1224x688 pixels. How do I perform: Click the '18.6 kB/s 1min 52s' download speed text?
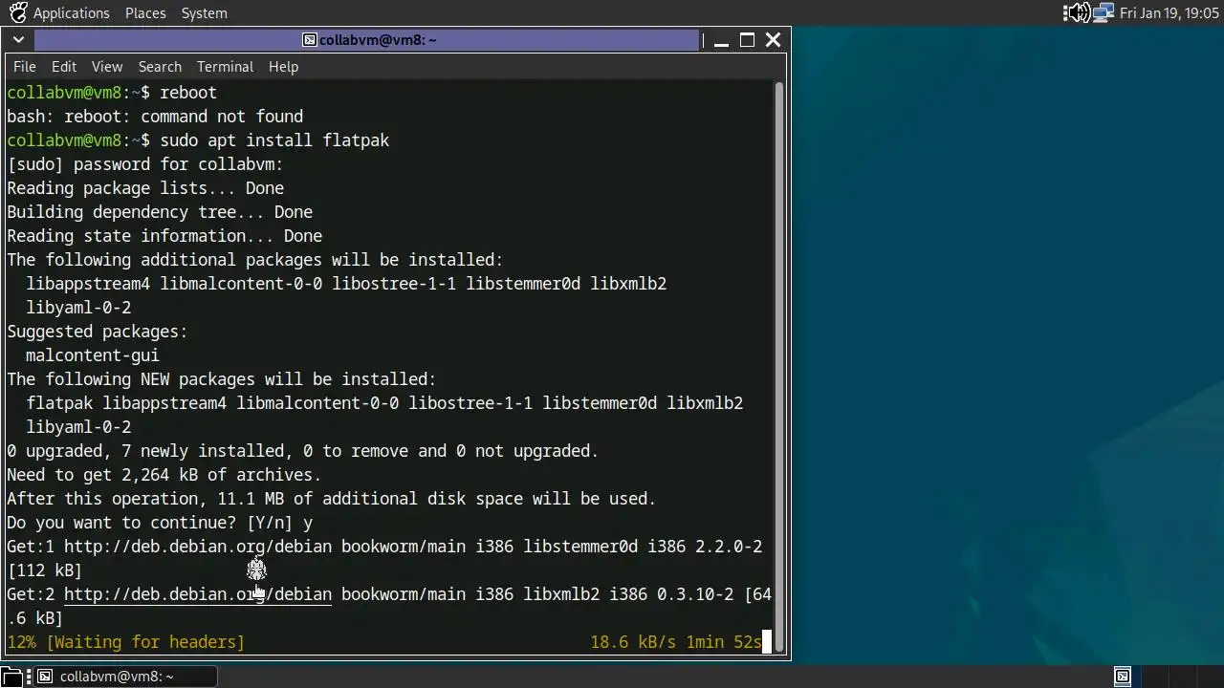pos(675,642)
